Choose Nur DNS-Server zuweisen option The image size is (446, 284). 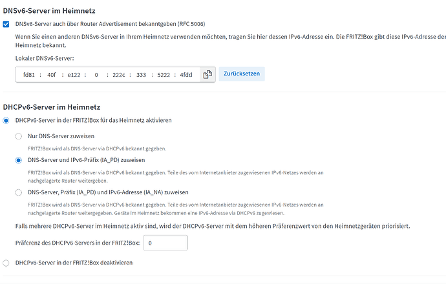point(19,136)
